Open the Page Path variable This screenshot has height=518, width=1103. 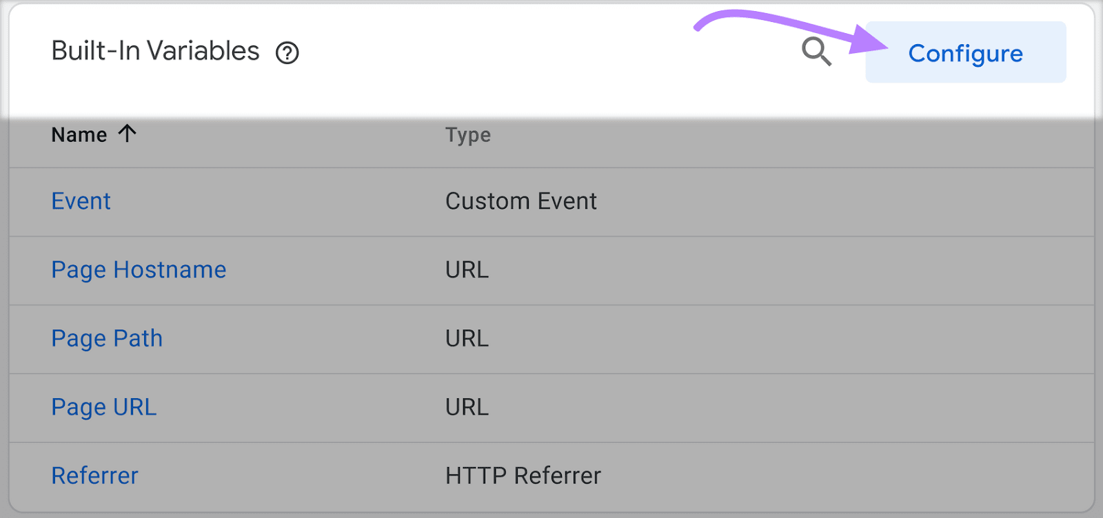[107, 338]
